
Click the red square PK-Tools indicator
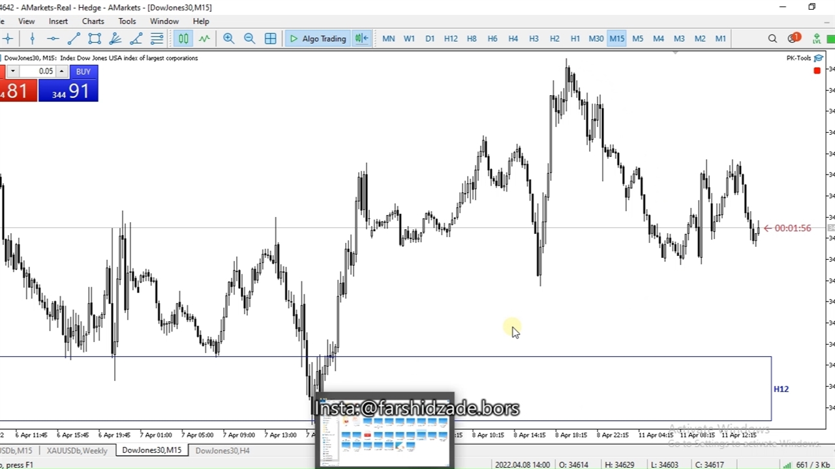click(x=817, y=70)
